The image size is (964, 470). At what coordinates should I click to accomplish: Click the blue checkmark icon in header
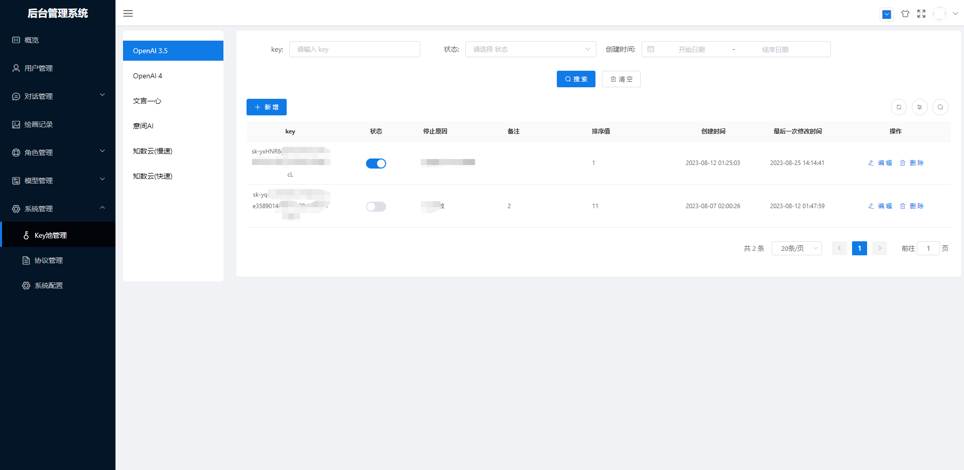point(887,15)
